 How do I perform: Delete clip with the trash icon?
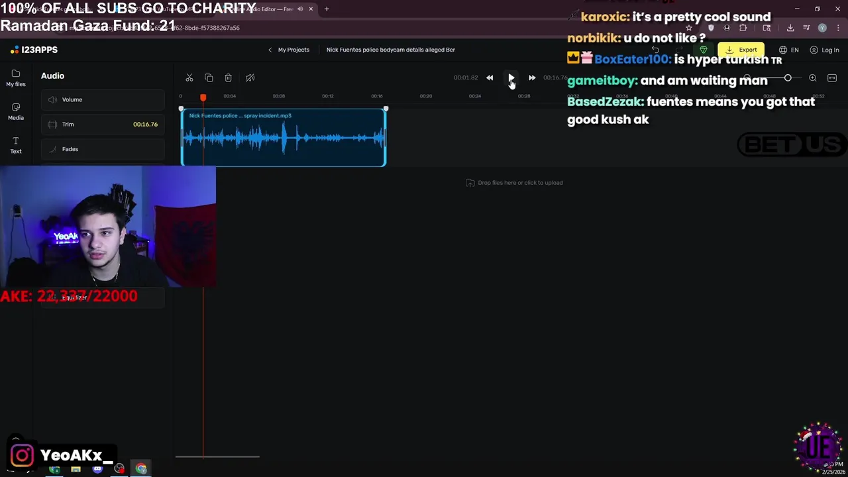(x=228, y=78)
